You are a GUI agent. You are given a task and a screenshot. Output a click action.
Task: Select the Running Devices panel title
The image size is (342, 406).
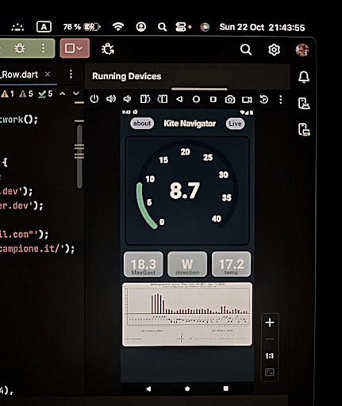(127, 76)
